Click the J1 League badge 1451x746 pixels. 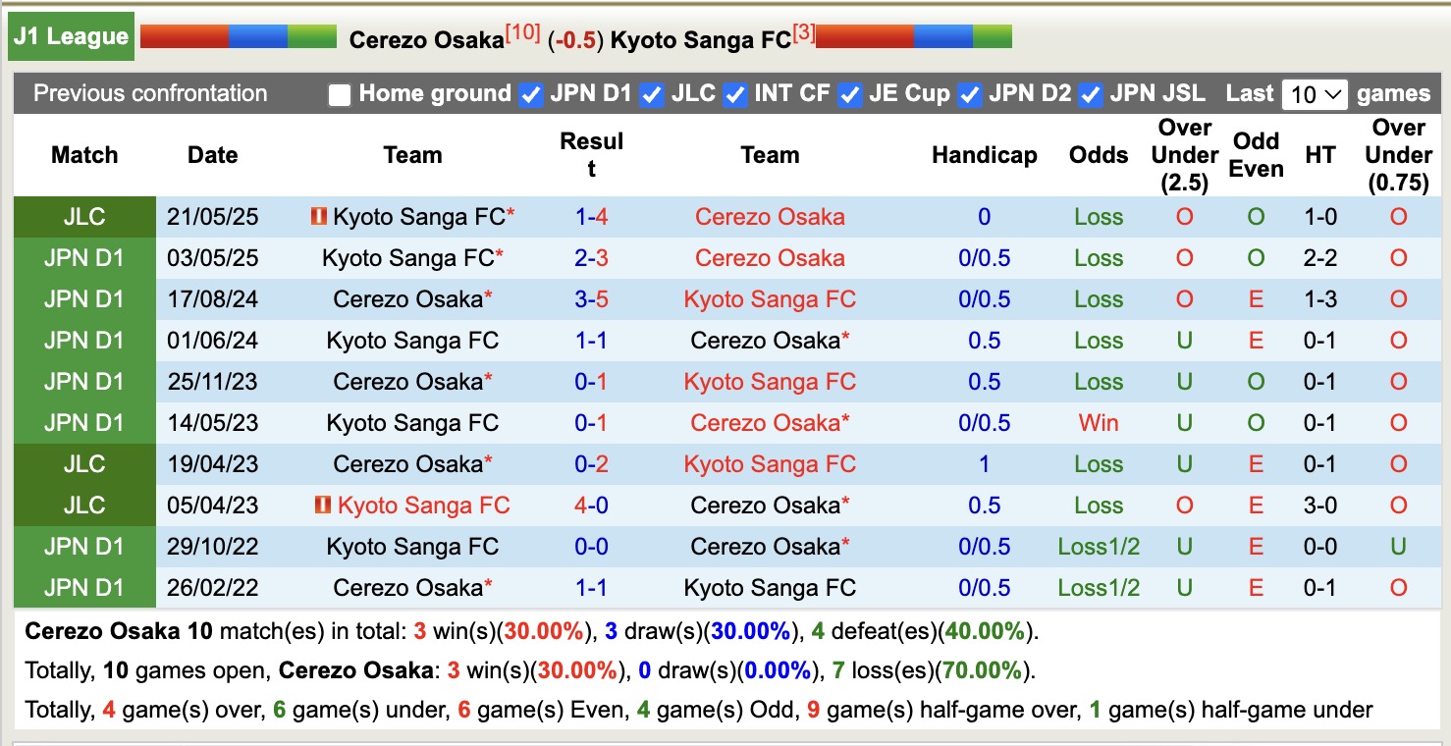pyautogui.click(x=70, y=35)
